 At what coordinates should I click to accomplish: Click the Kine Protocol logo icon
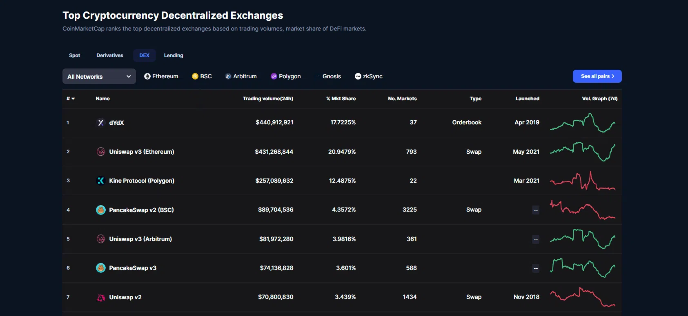point(101,181)
